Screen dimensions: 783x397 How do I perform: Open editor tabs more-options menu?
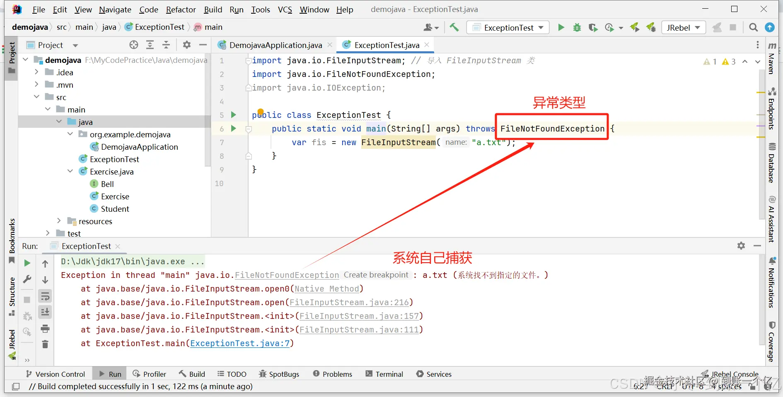tap(758, 45)
